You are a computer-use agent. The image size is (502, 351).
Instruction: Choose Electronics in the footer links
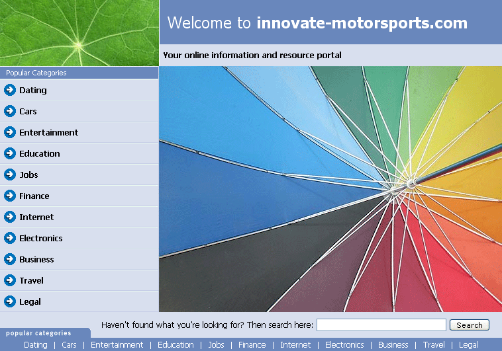[344, 345]
